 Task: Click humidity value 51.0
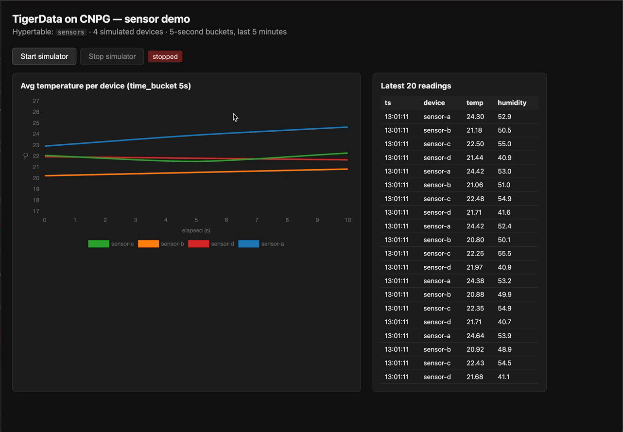504,185
